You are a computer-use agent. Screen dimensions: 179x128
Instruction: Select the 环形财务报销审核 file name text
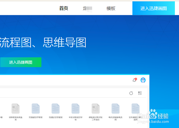[76, 118]
